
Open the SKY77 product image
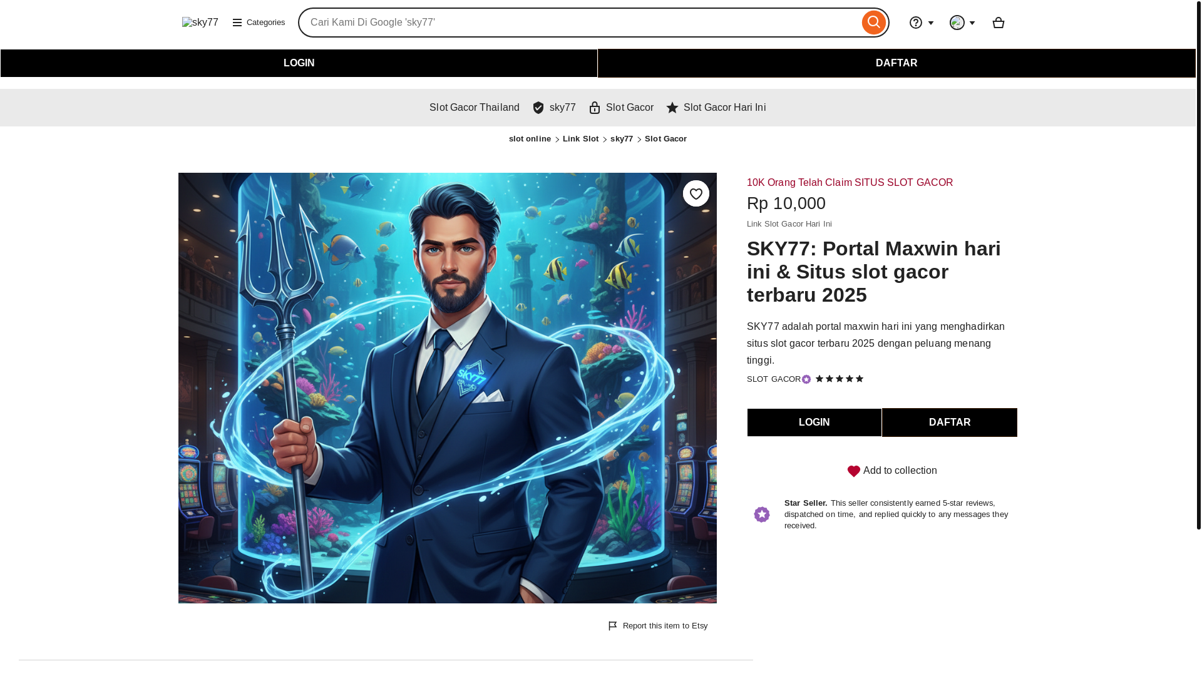448,388
